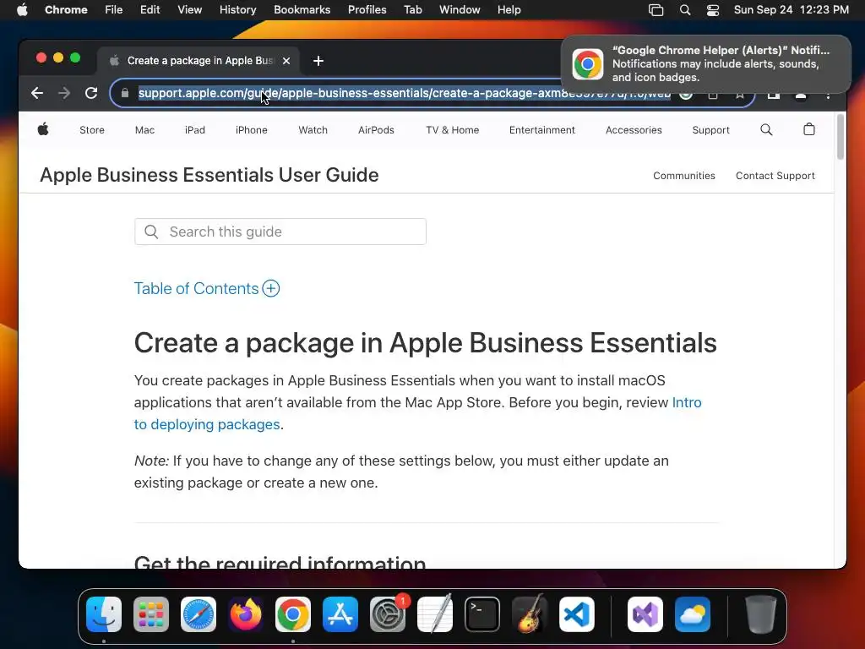Image resolution: width=865 pixels, height=649 pixels.
Task: Open a new tab with the plus button
Action: tap(318, 61)
